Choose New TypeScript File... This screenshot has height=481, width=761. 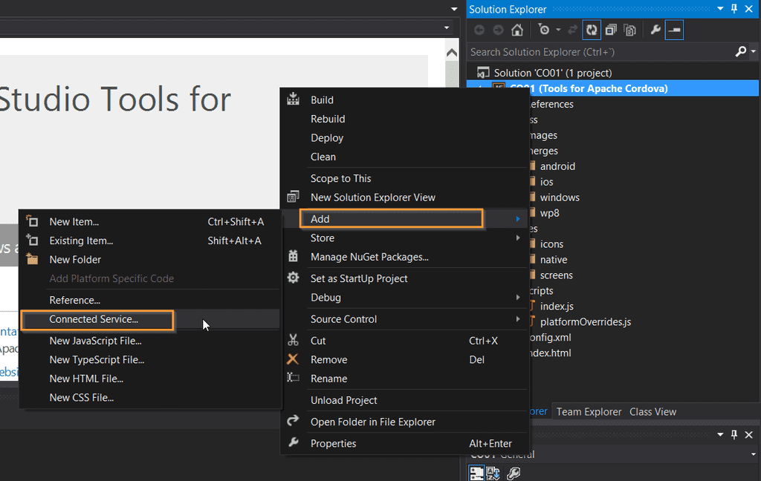pos(150,360)
